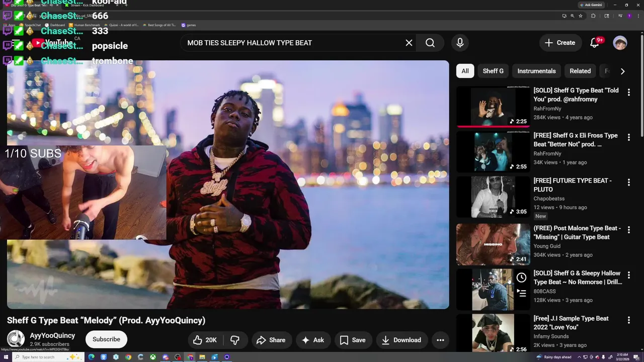Open the games bookmark
The image size is (644, 362).
click(x=188, y=25)
